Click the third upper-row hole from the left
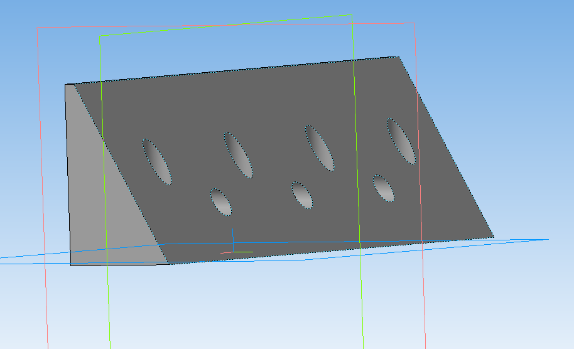 pos(319,148)
